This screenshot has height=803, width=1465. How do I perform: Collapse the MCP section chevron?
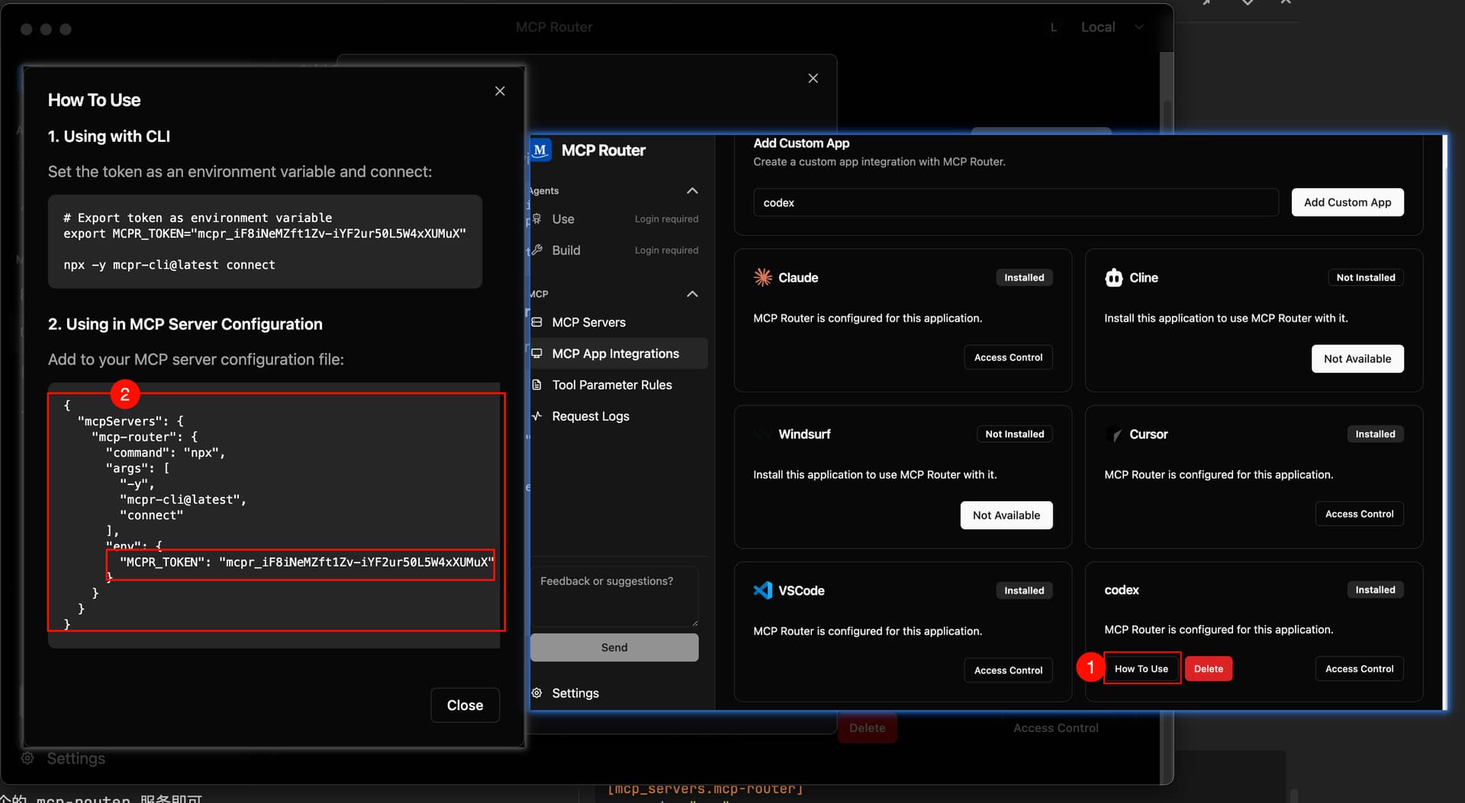(692, 294)
